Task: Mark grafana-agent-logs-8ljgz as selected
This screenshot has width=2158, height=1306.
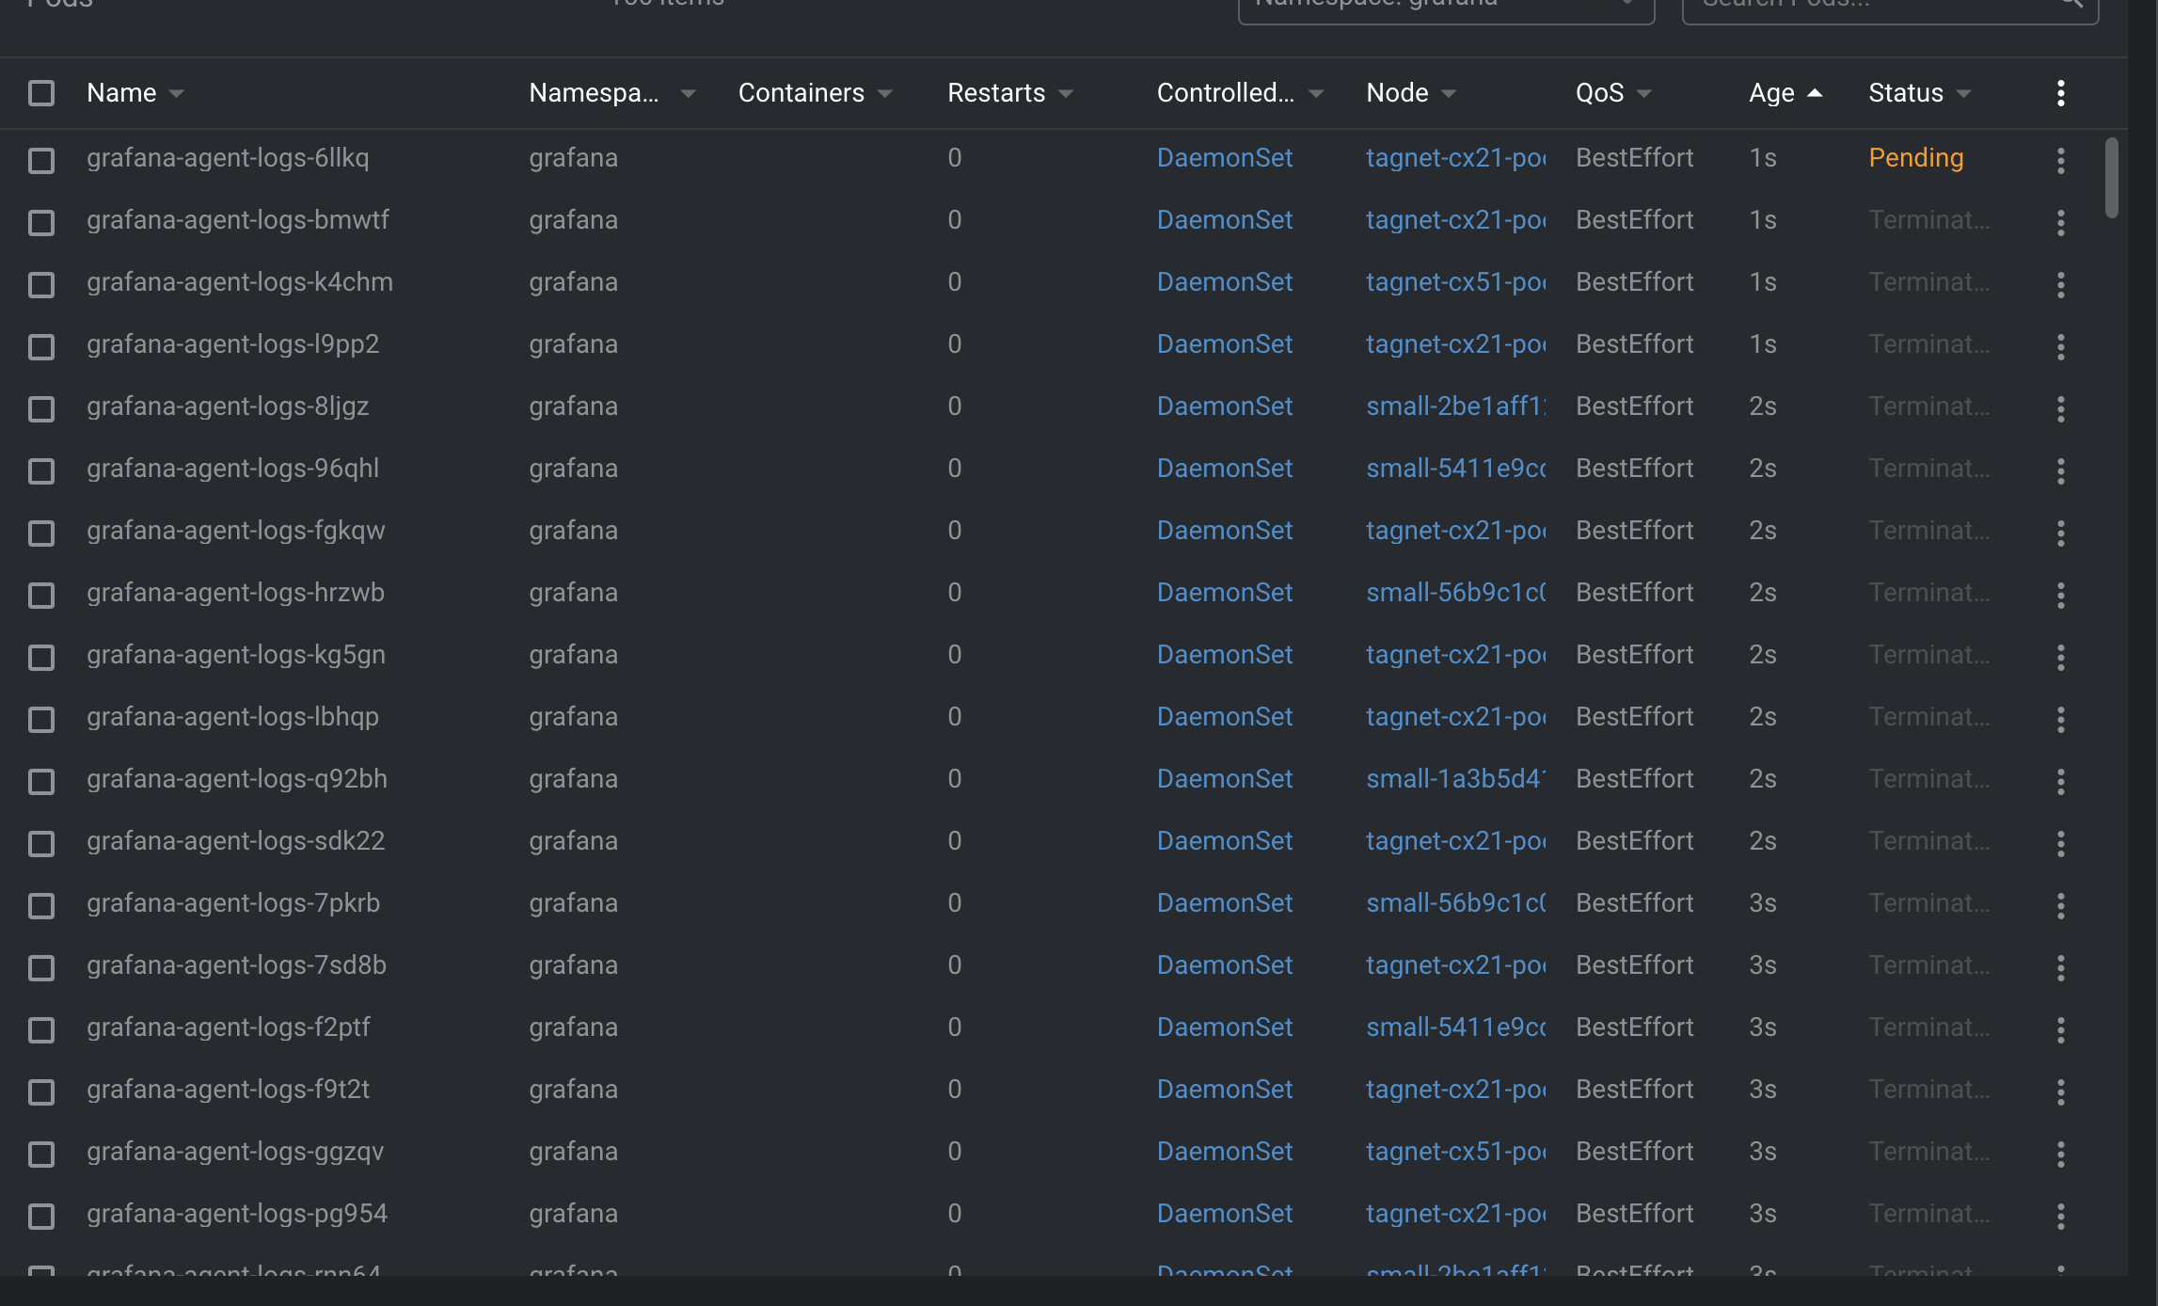Action: coord(41,408)
